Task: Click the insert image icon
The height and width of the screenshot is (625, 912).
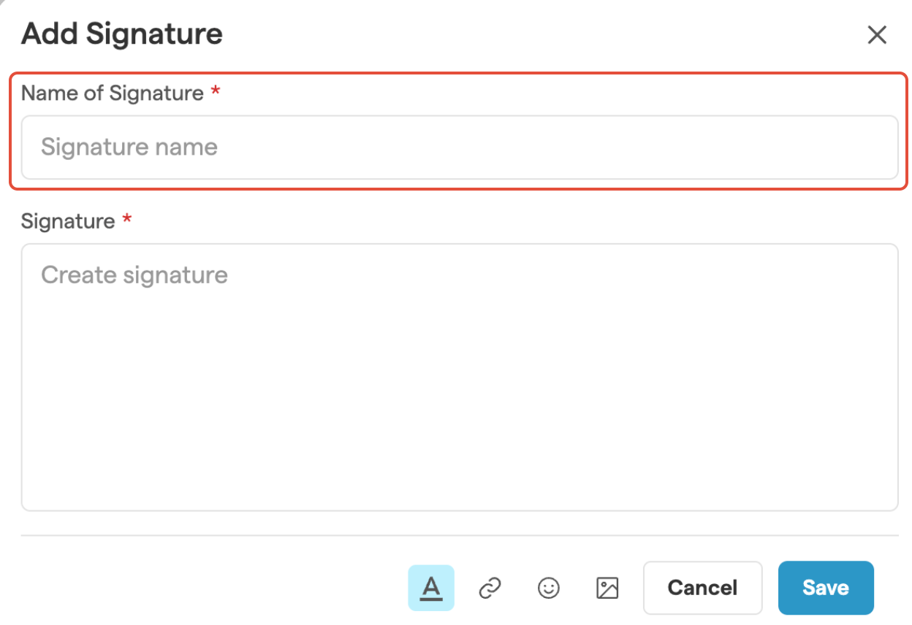Action: (x=607, y=588)
